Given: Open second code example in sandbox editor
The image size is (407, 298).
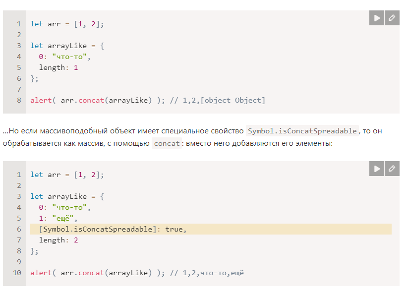Looking at the screenshot, I should [392, 169].
